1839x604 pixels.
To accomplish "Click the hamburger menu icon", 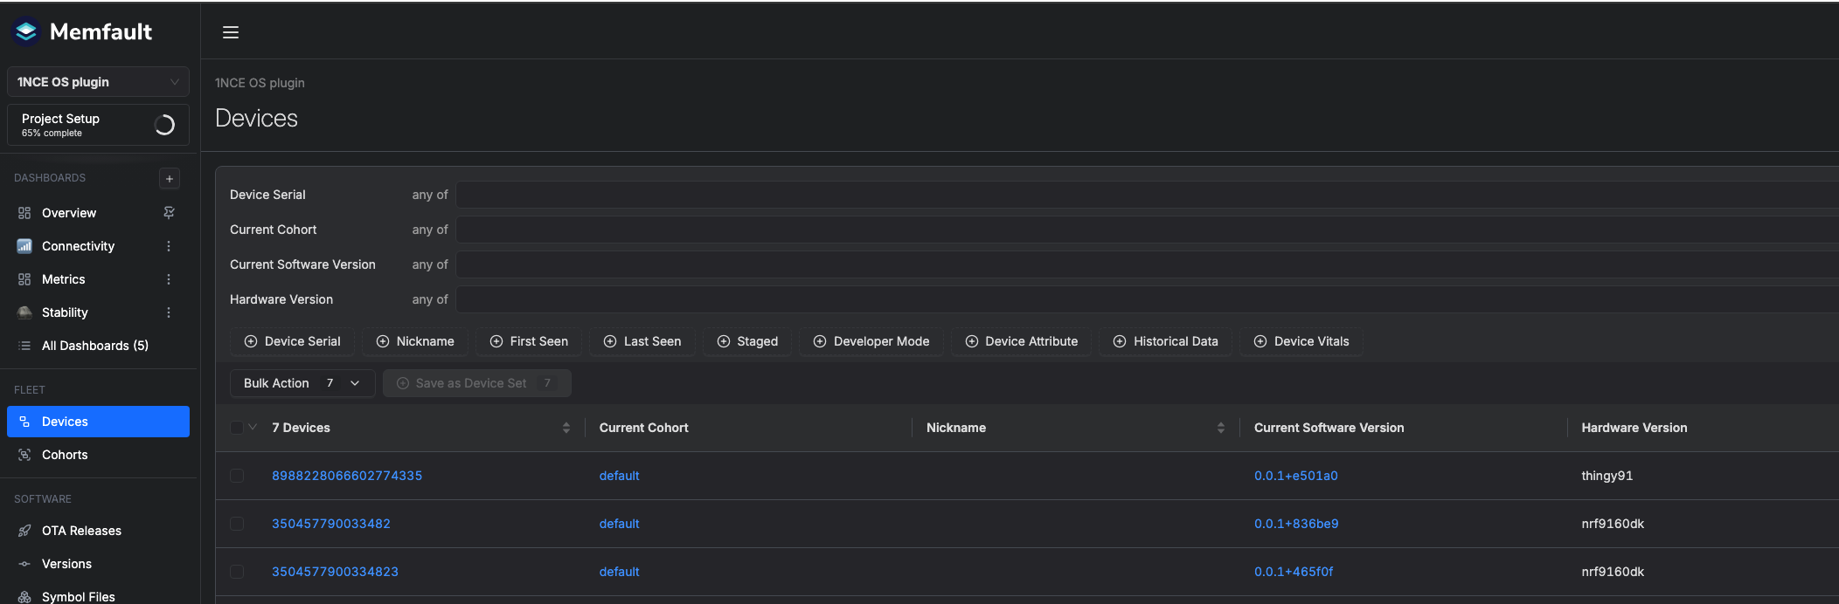I will (231, 32).
